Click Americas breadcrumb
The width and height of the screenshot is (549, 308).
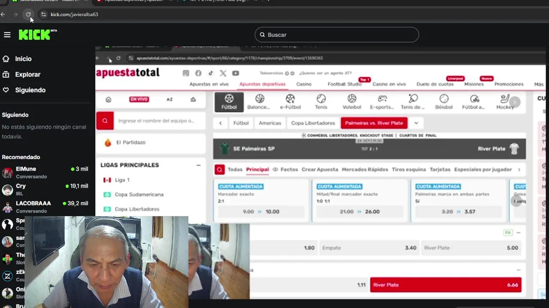tap(270, 123)
